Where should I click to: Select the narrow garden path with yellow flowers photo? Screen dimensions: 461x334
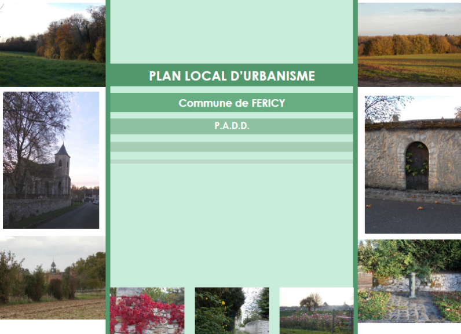point(232,311)
